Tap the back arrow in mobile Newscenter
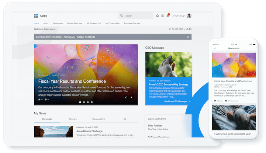 click(215, 48)
